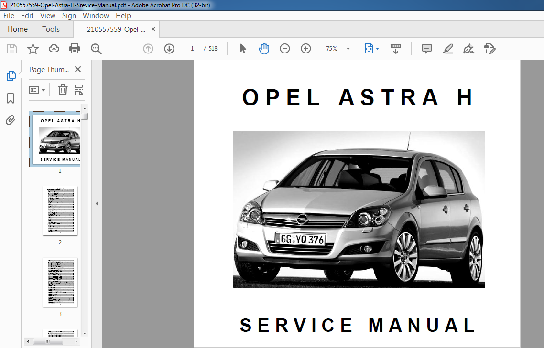544x348 pixels.
Task: Upload file to cloud icon
Action: point(54,49)
